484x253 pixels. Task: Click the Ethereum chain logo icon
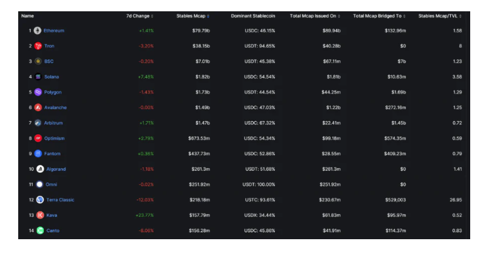pos(37,31)
